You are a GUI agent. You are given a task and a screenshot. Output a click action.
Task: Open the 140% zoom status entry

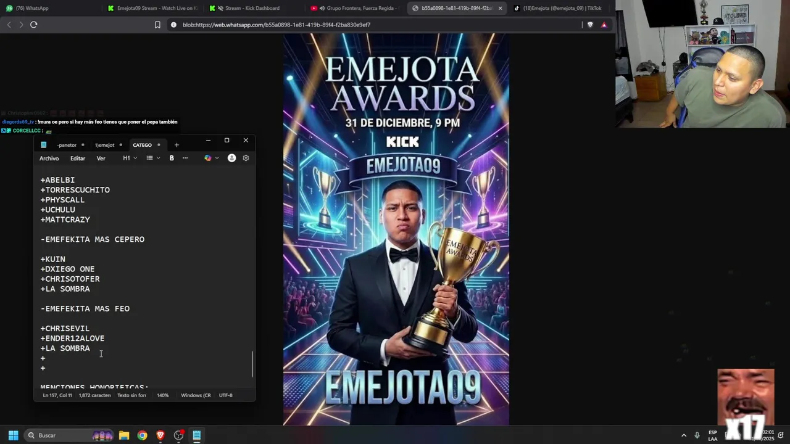[163, 395]
